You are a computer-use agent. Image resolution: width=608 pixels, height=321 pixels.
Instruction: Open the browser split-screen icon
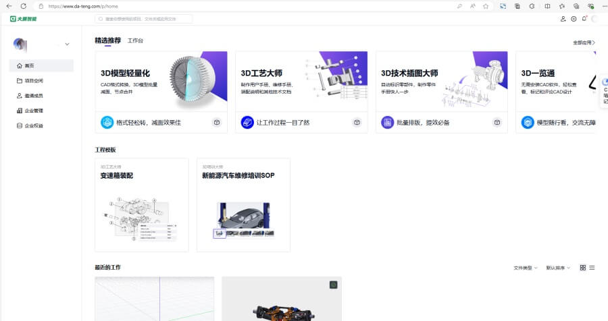pos(547,6)
